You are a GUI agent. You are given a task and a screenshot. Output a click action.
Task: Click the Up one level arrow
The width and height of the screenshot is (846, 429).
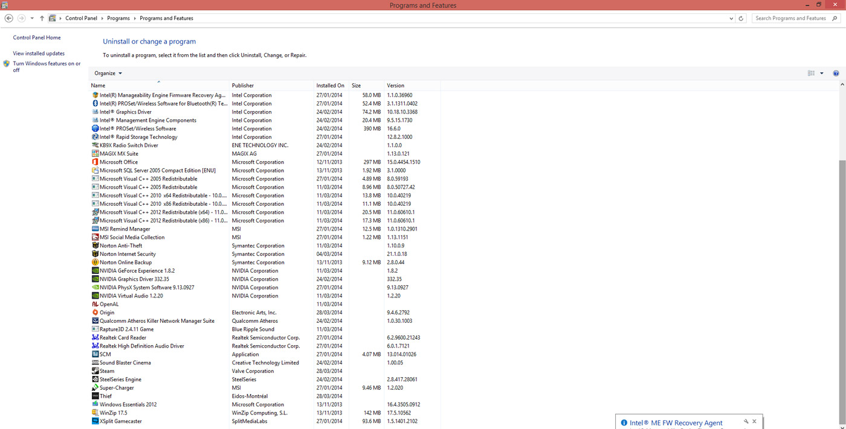tap(42, 18)
